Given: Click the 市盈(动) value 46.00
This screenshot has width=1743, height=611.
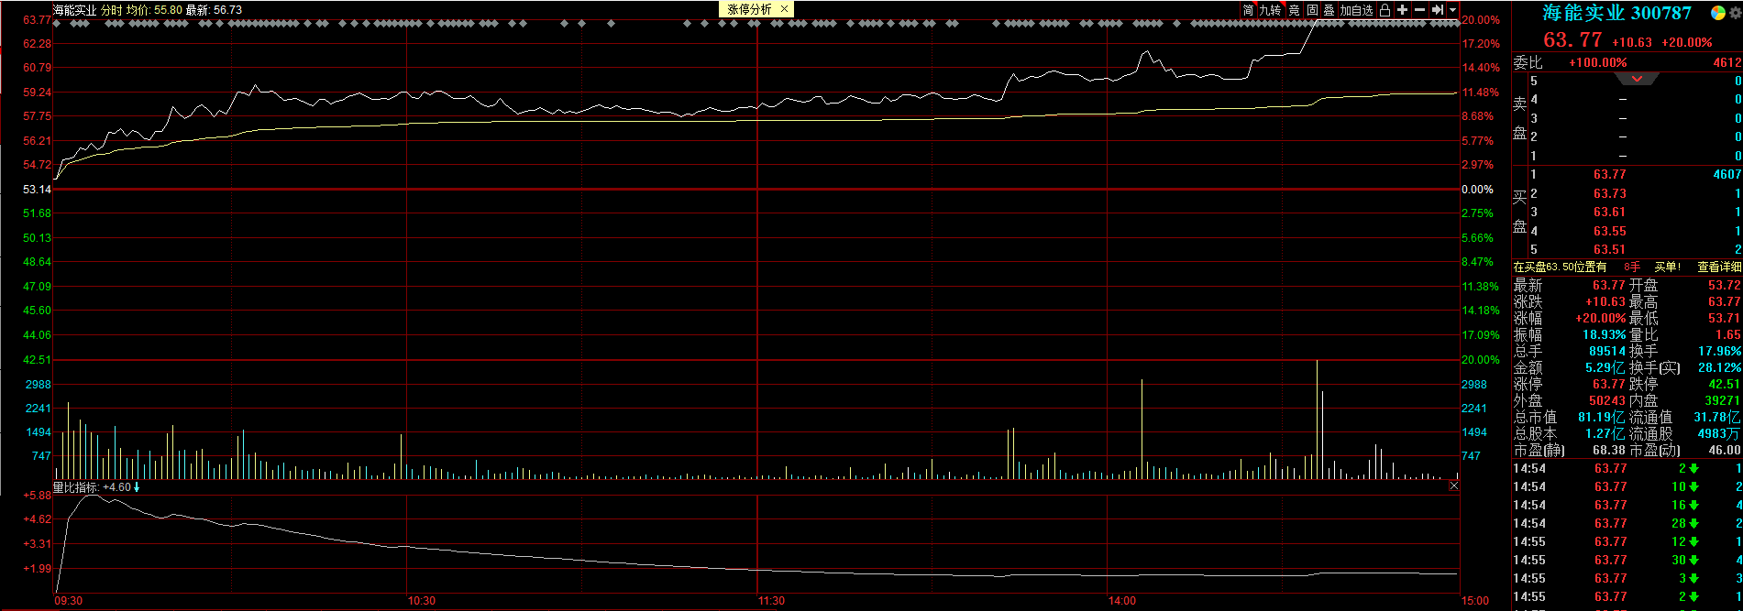Looking at the screenshot, I should click(x=1725, y=450).
